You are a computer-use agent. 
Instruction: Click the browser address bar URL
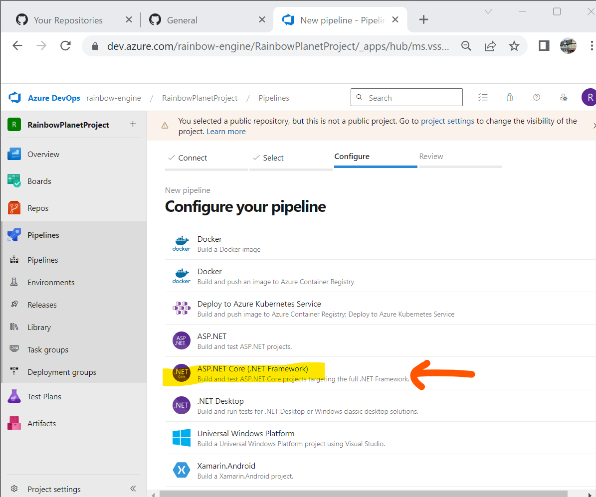(x=278, y=46)
